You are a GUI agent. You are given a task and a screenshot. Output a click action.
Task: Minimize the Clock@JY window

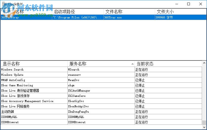(x=177, y=4)
